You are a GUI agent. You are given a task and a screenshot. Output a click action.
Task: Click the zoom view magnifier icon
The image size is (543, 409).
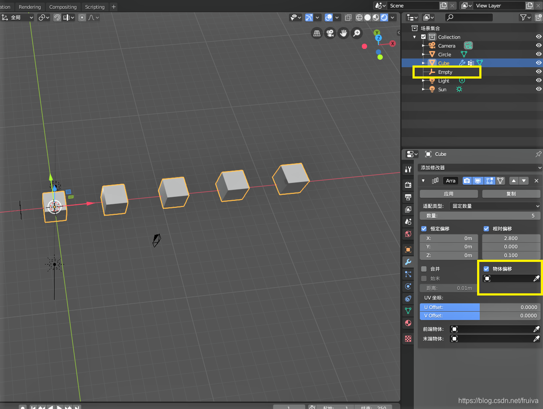point(357,33)
